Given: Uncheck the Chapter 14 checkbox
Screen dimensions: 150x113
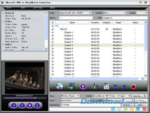Looking at the screenshot, I should click(x=53, y=74).
